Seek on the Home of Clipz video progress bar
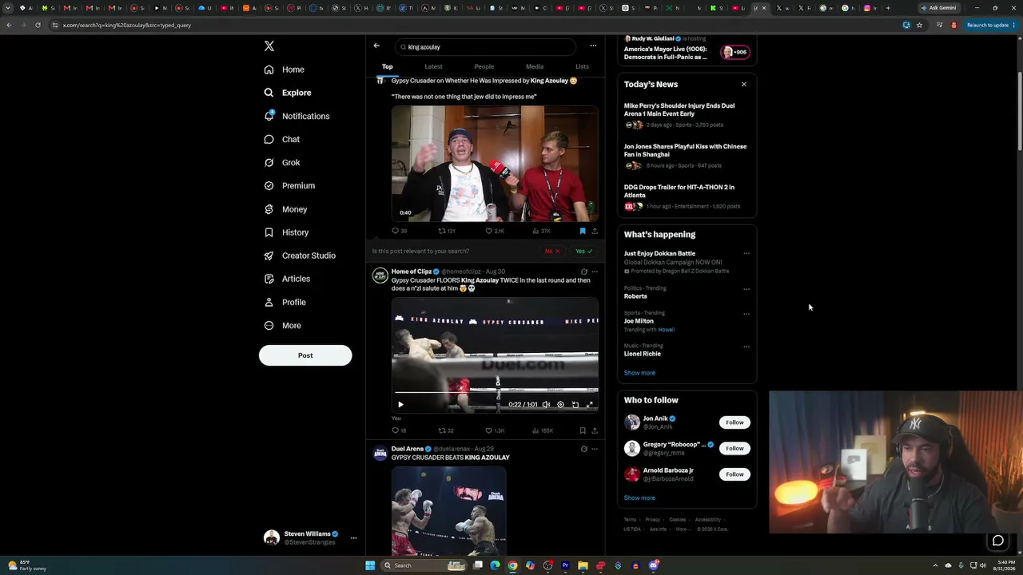This screenshot has width=1023, height=575. [x=495, y=393]
